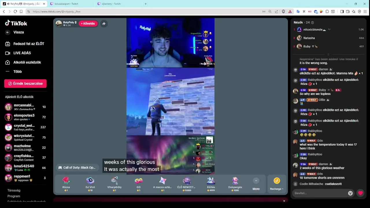Image resolution: width=370 pixels, height=208 pixels.
Task: Open Recharge coins dropdown
Action: [277, 184]
